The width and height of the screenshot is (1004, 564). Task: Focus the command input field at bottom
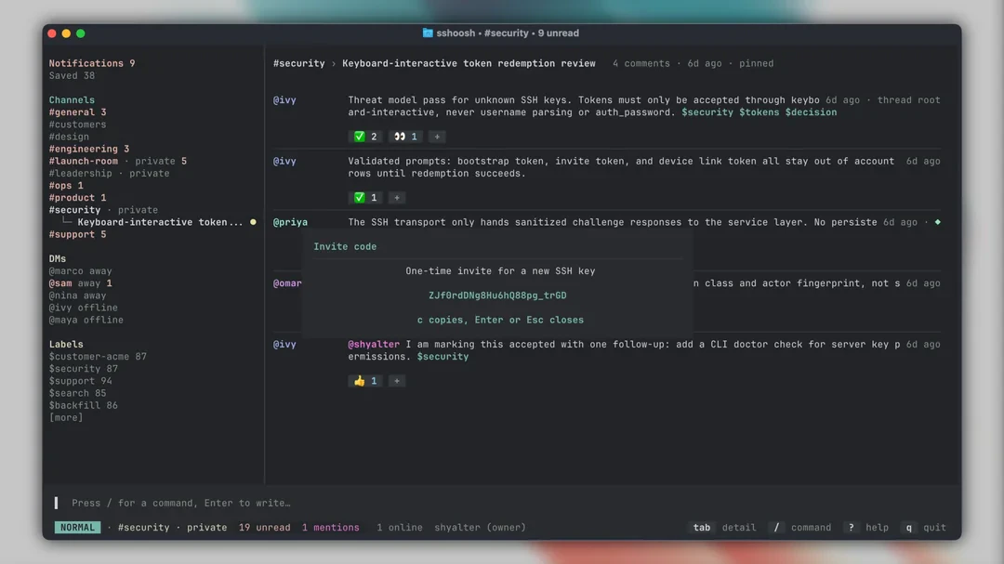coord(502,504)
